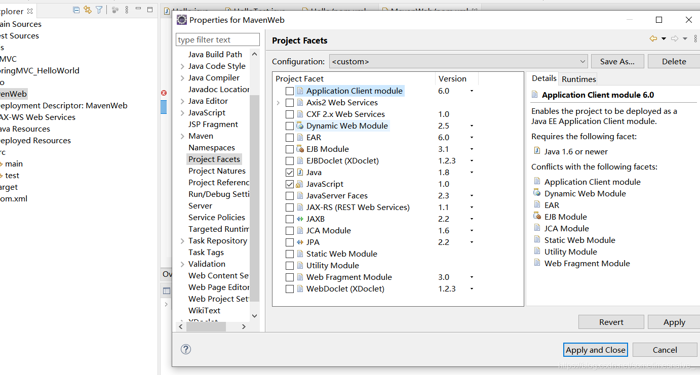The width and height of the screenshot is (700, 375).
Task: Click EJB Module facet icon in list
Action: pyautogui.click(x=300, y=149)
